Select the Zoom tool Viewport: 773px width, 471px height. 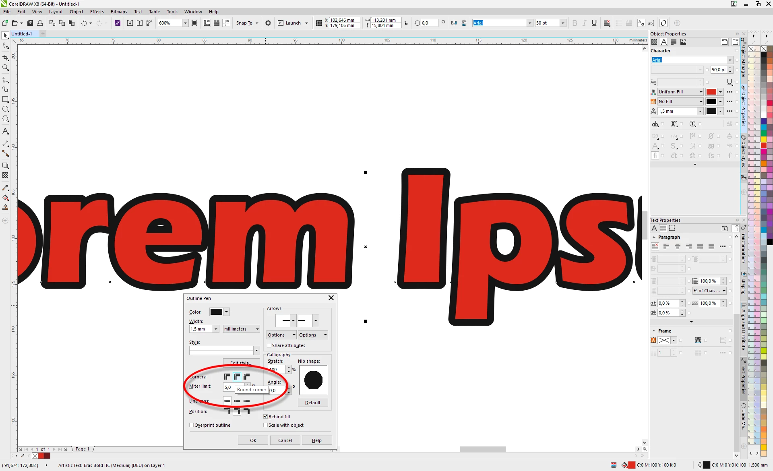coord(5,68)
